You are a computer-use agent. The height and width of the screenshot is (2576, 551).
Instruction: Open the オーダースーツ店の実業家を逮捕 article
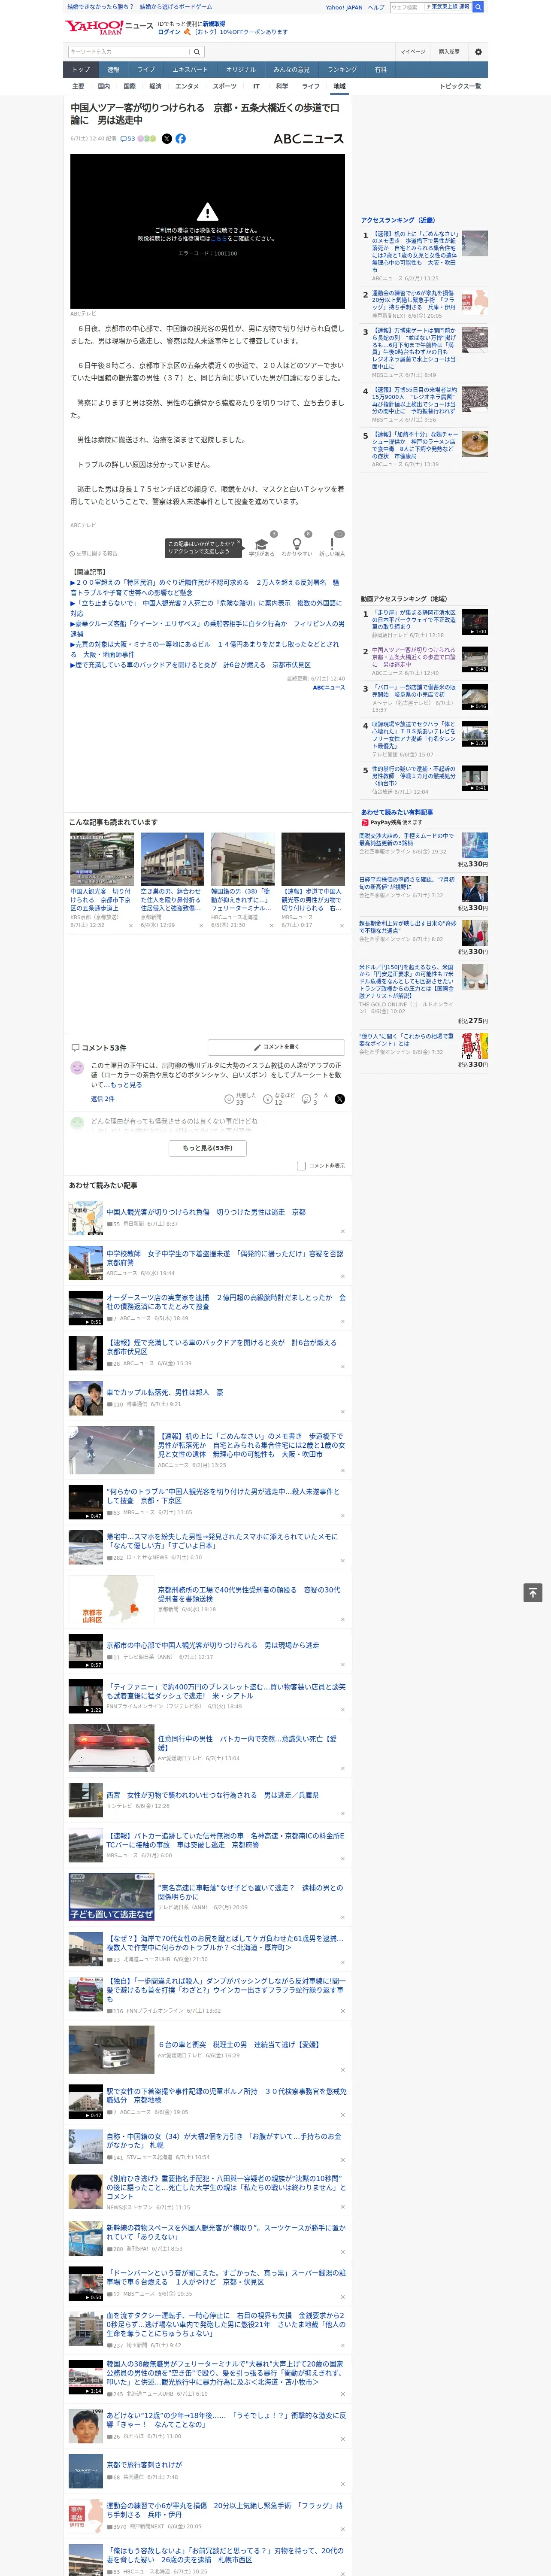point(226,1302)
